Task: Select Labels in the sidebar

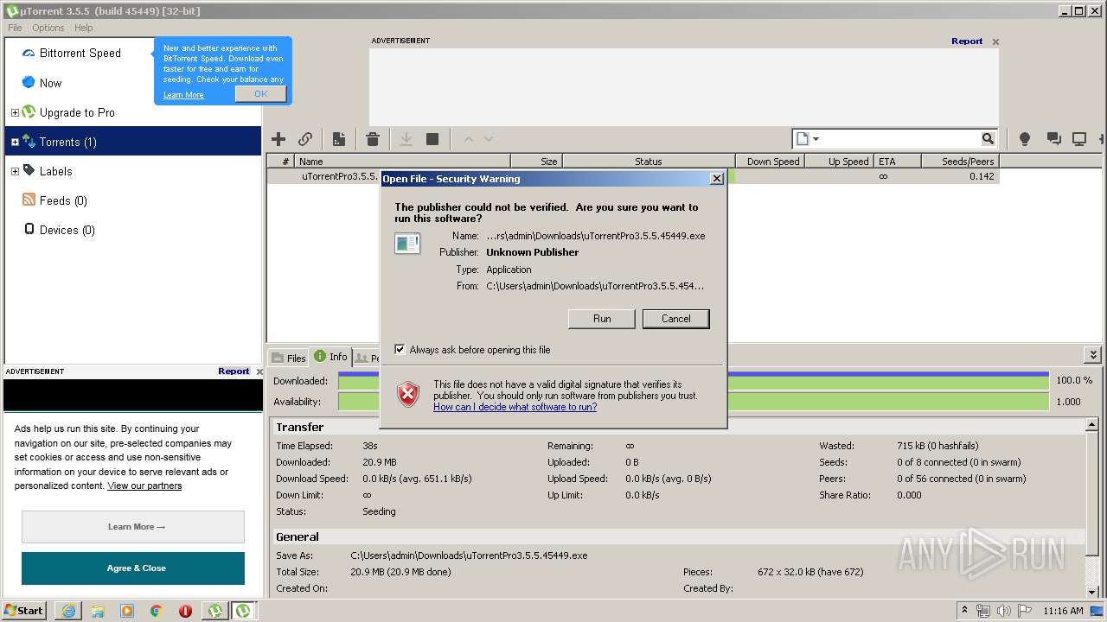Action: (x=55, y=171)
